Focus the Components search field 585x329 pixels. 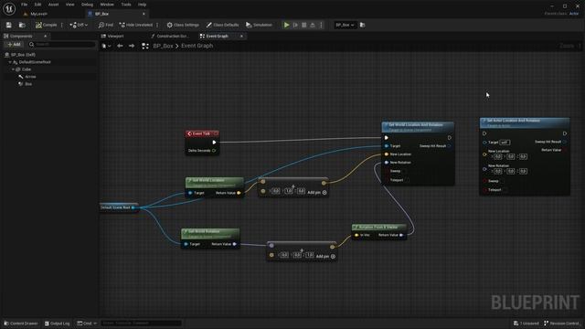(x=61, y=45)
